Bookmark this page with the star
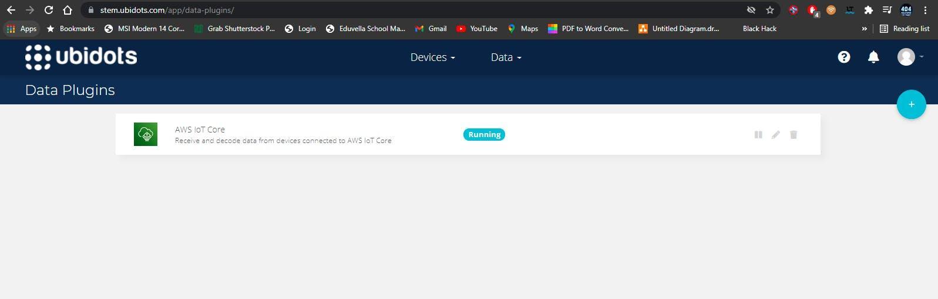 769,10
